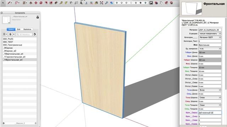Viewport: 227px width, 127px height.
Task: Open the navigation home icon in Components
Action: 10,34
